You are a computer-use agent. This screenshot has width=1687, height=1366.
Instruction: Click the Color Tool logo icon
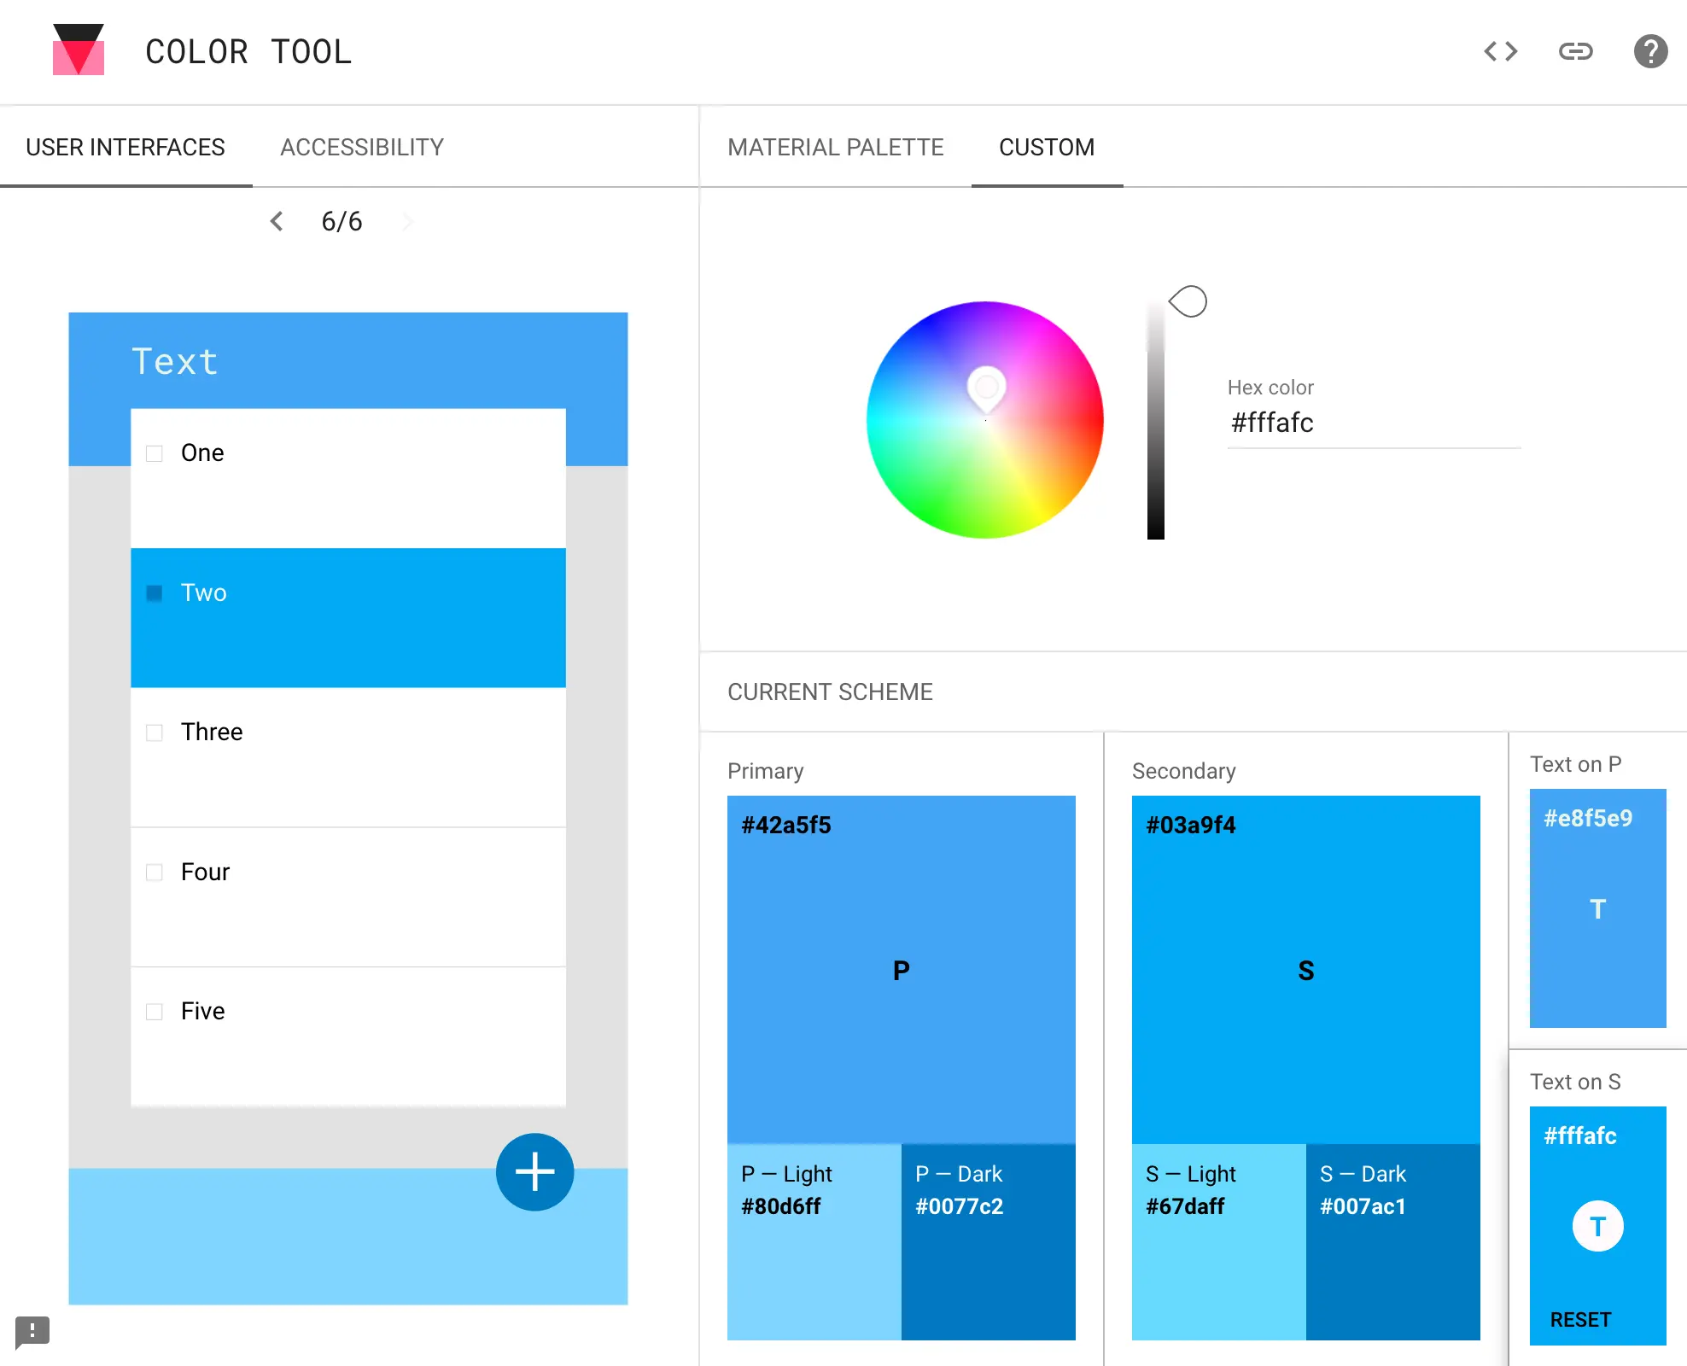(78, 50)
